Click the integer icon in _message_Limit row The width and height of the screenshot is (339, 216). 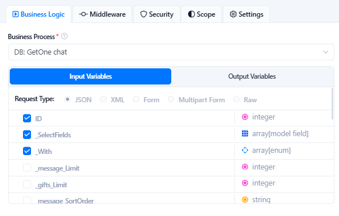click(245, 167)
